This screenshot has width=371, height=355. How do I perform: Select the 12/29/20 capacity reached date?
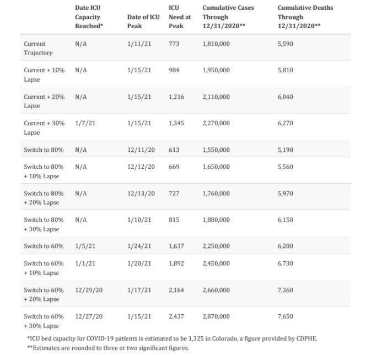click(x=88, y=290)
